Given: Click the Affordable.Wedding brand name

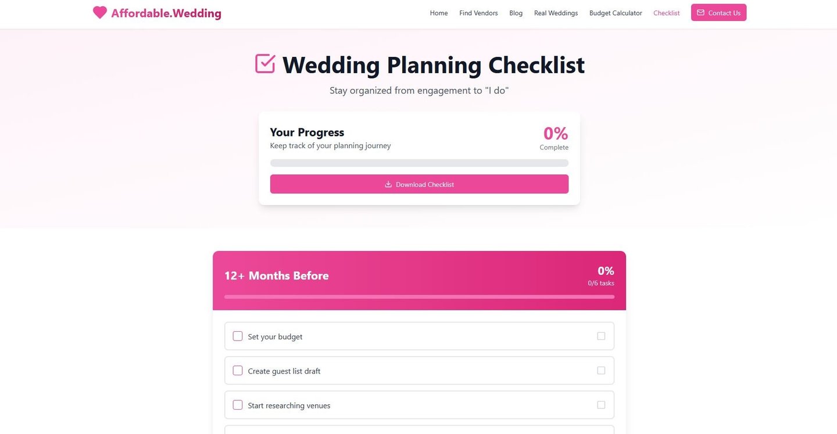Looking at the screenshot, I should tap(166, 13).
